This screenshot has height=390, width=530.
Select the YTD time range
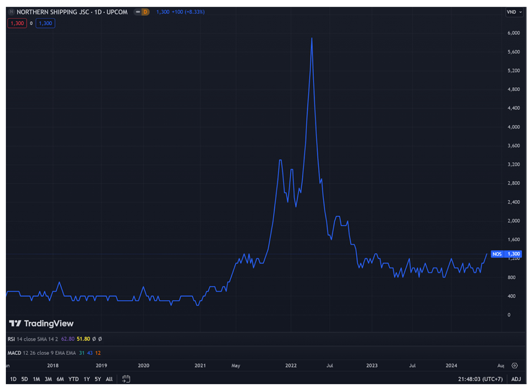[74, 379]
